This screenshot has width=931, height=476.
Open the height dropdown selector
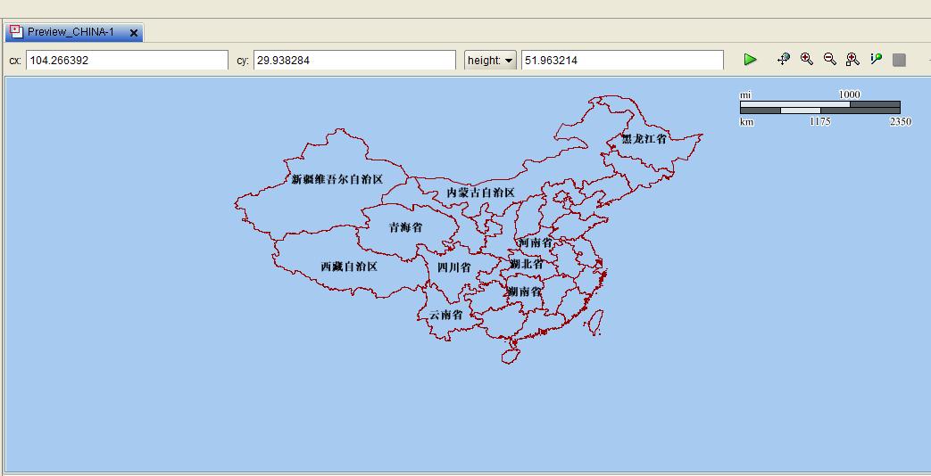pyautogui.click(x=490, y=60)
